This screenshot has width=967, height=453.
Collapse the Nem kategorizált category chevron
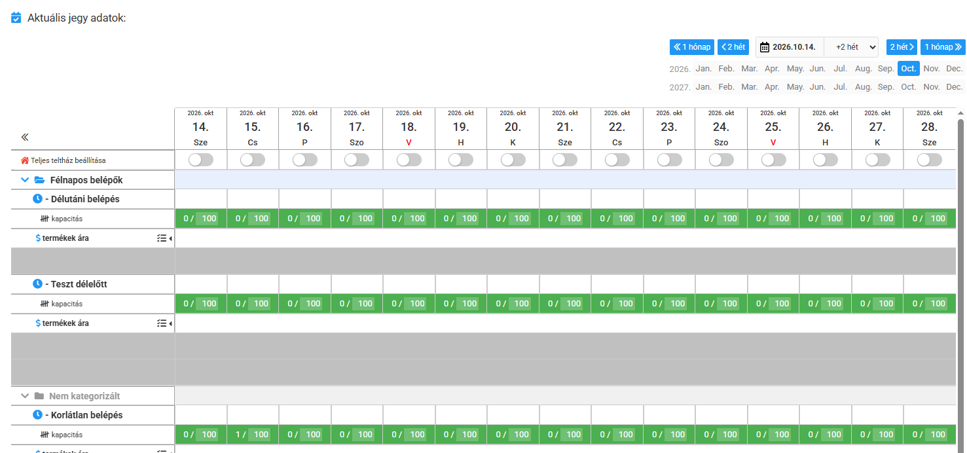(x=25, y=396)
